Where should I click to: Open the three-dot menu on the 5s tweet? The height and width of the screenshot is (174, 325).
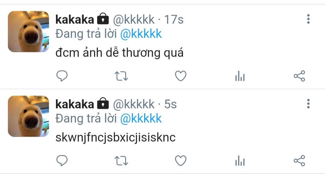308,104
